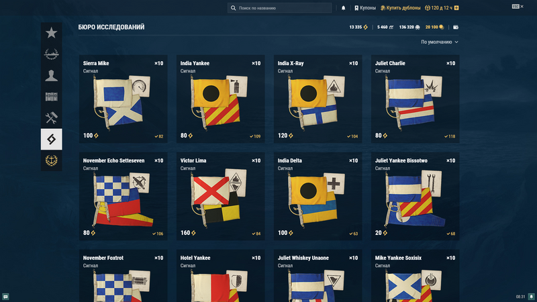Viewport: 537px width, 302px height.
Task: Click the owned count 118 on Juliet Charlie
Action: pyautogui.click(x=450, y=136)
